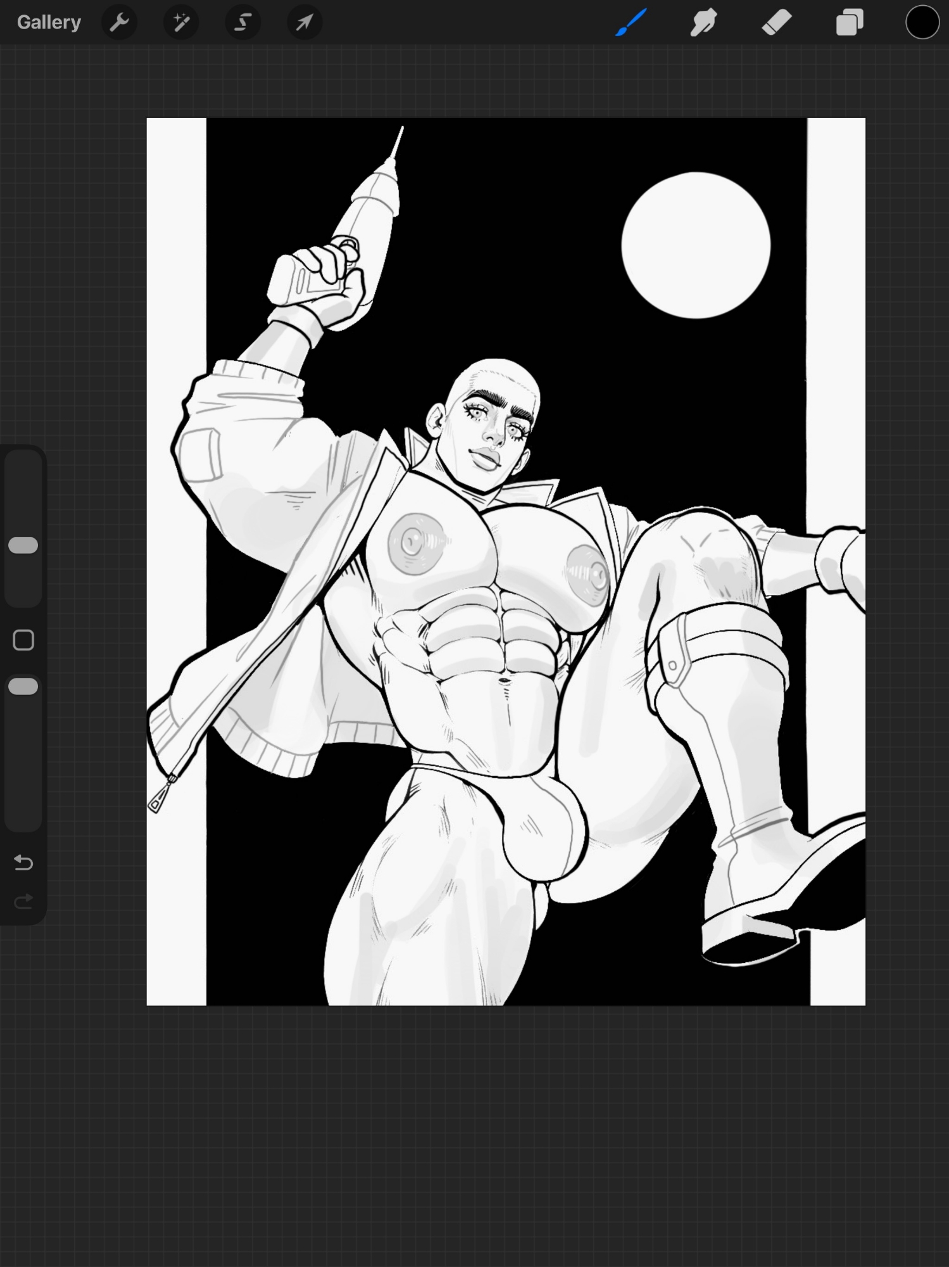Open the Adjustments magic wand menu

(x=181, y=23)
